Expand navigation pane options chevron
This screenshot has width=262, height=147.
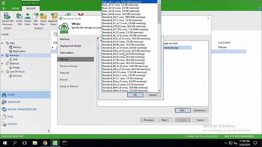point(48,131)
